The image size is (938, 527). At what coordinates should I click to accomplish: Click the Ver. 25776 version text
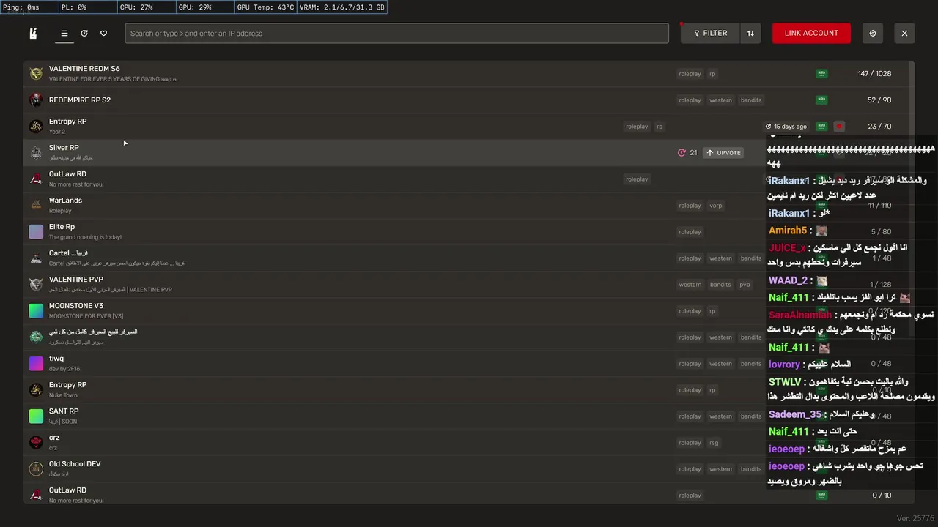point(915,518)
